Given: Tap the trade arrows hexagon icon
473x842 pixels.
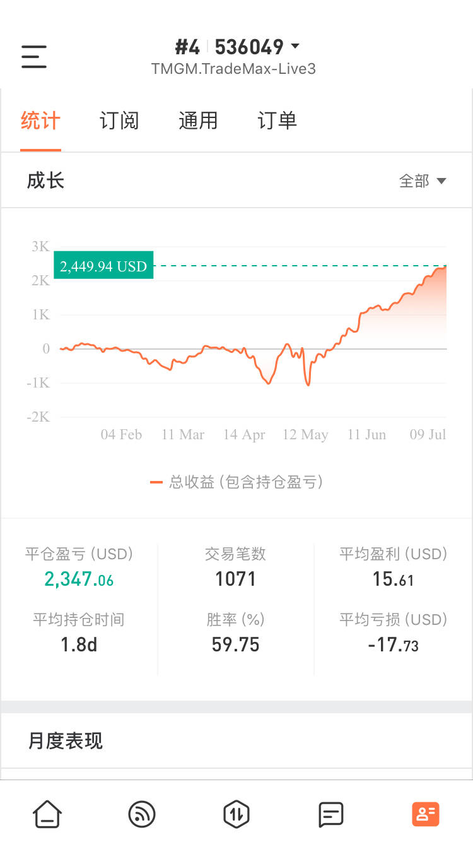Looking at the screenshot, I should (237, 814).
